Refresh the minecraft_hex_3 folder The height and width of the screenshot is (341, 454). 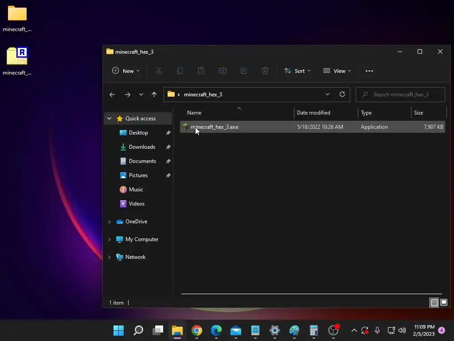click(x=342, y=95)
